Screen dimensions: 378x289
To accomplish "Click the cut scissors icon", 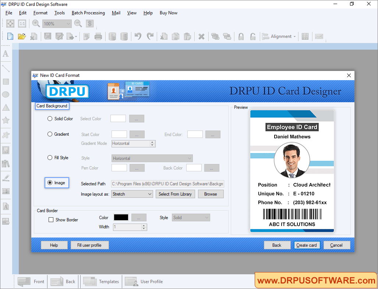I will click(x=164, y=36).
